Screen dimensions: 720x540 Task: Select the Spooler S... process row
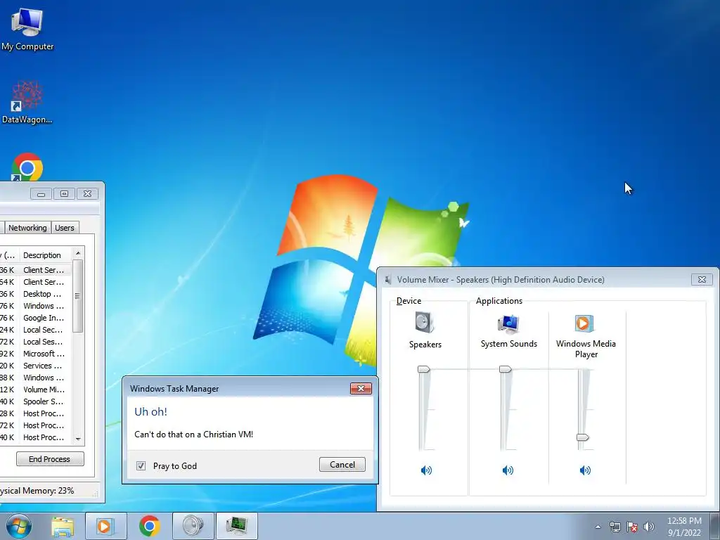coord(36,401)
